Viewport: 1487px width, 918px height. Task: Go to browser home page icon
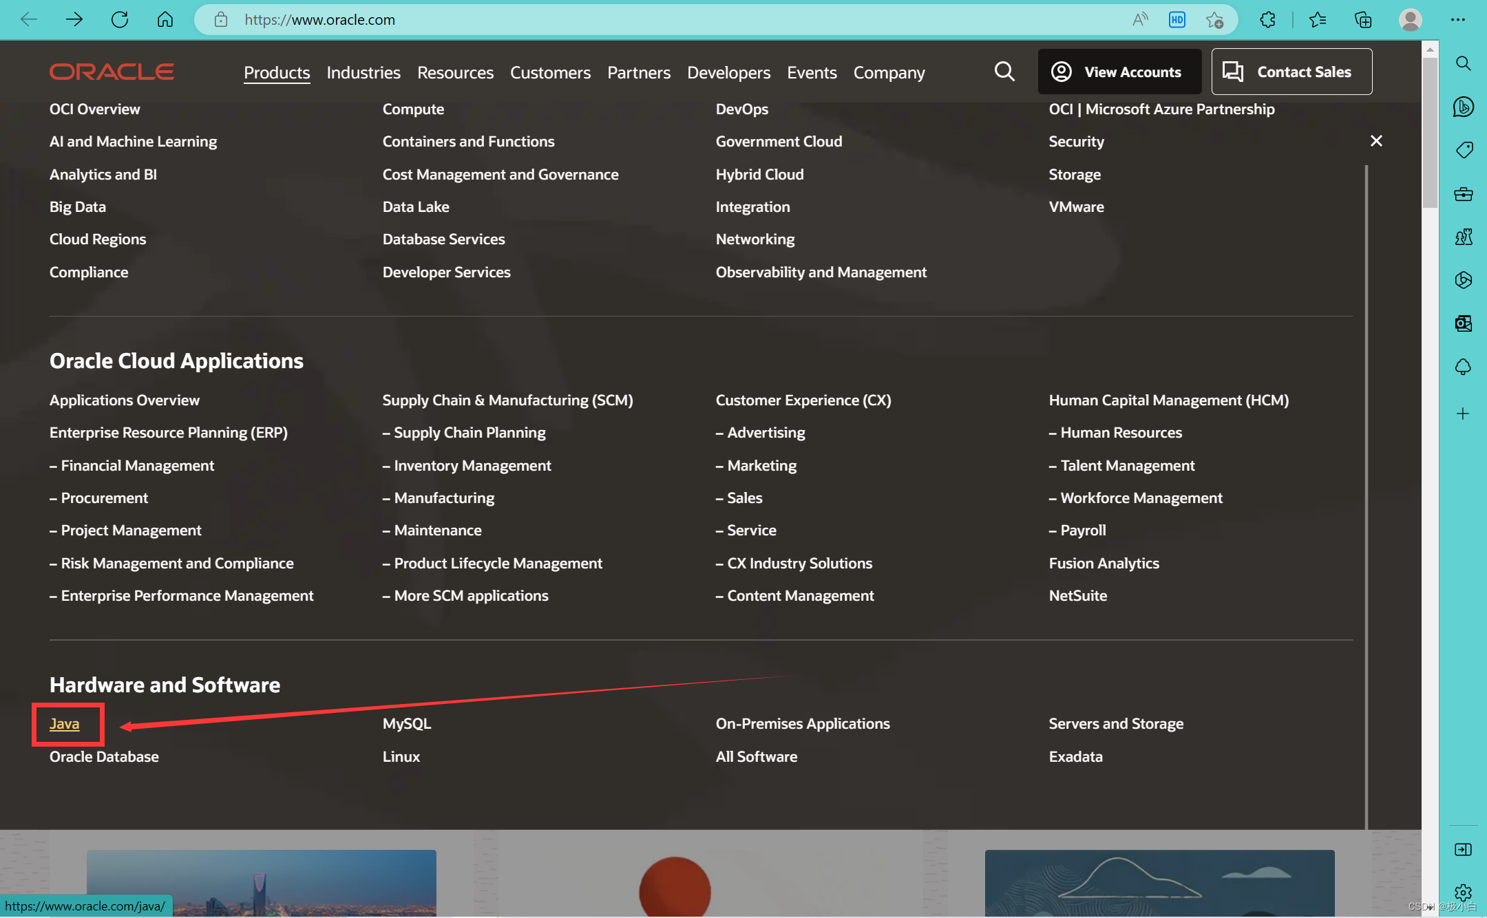click(x=165, y=19)
